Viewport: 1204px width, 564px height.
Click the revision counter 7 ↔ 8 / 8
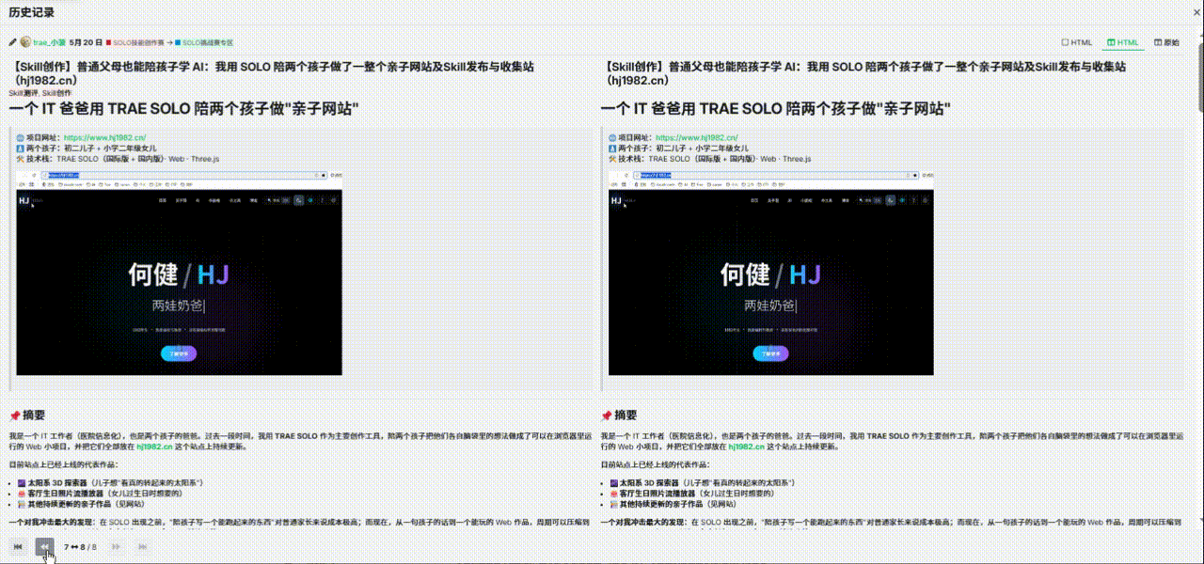pos(80,546)
